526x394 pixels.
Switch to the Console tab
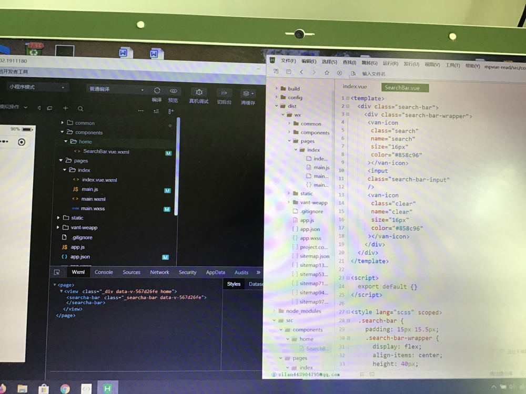[104, 272]
